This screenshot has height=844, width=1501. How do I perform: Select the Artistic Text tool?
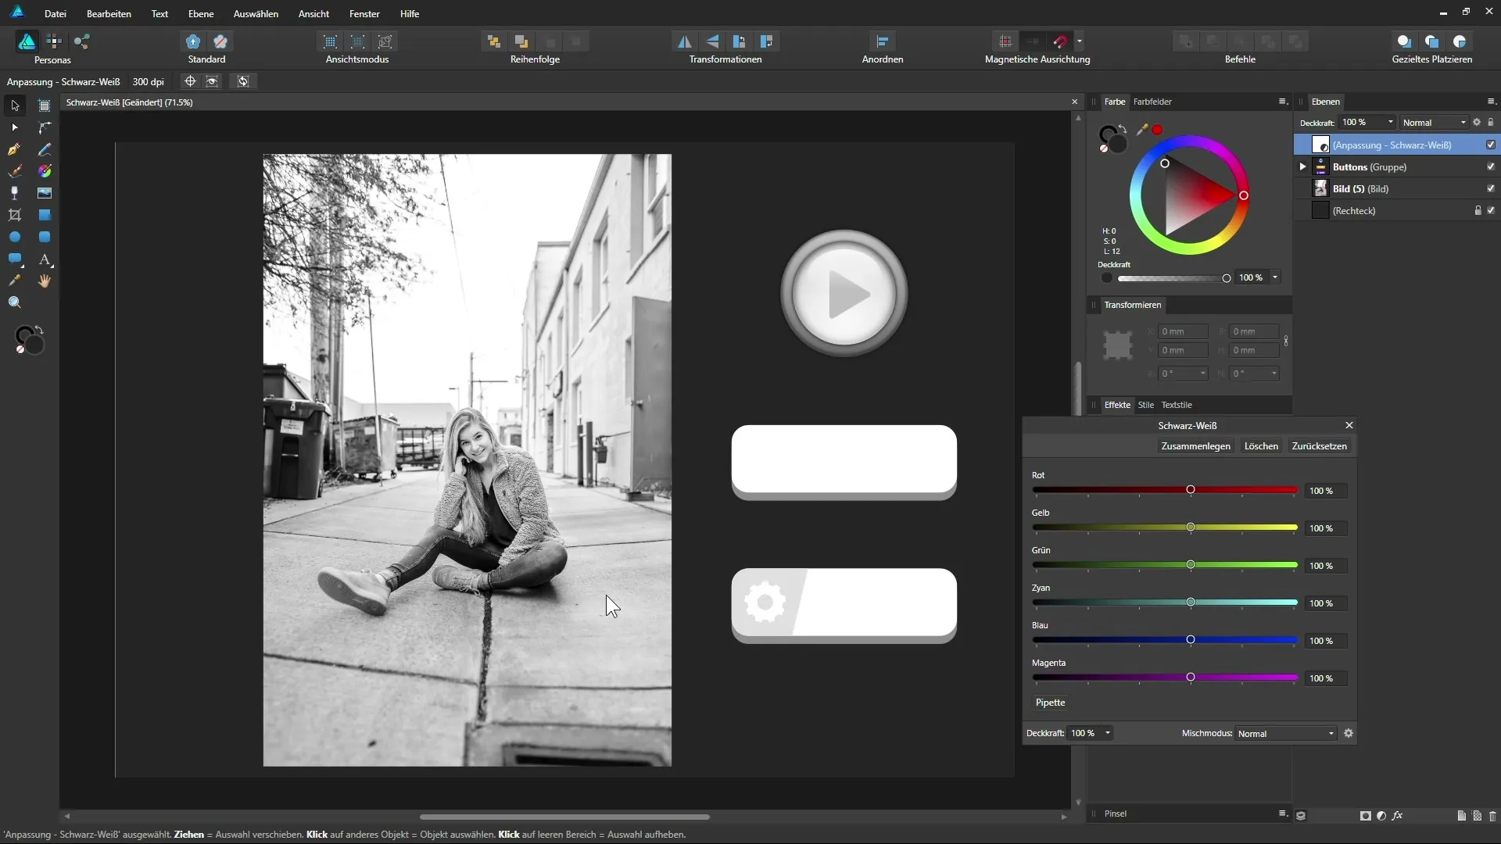coord(45,259)
